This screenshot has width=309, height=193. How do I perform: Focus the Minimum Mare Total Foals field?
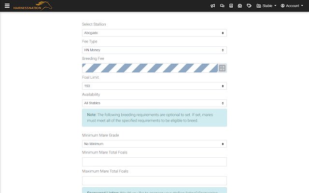(x=154, y=162)
